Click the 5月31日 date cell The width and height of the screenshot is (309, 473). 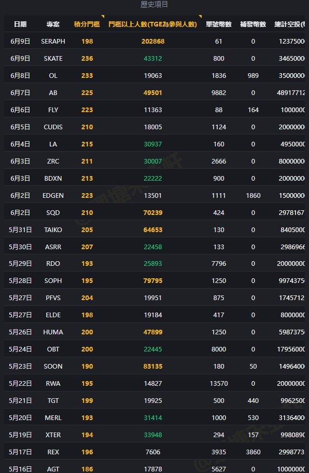pos(21,230)
